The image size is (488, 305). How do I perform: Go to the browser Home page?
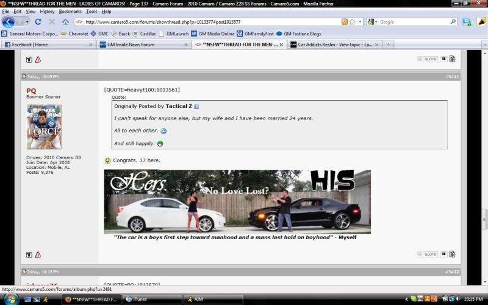65,22
